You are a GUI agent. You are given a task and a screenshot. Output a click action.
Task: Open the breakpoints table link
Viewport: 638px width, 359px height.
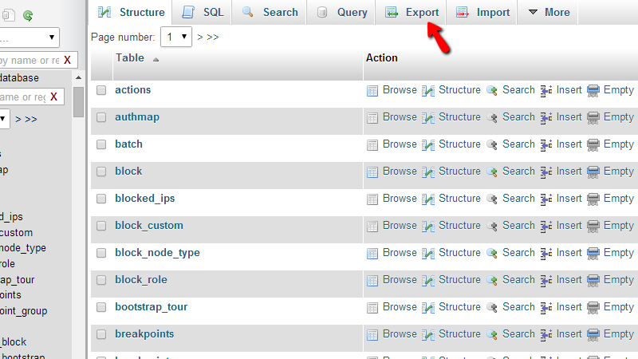point(144,333)
